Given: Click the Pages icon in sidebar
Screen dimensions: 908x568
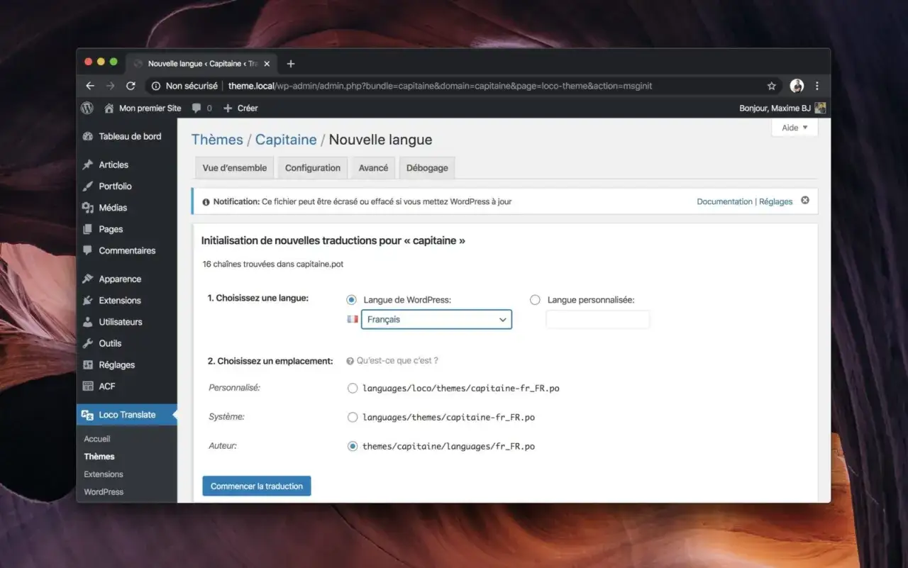Looking at the screenshot, I should tap(88, 229).
